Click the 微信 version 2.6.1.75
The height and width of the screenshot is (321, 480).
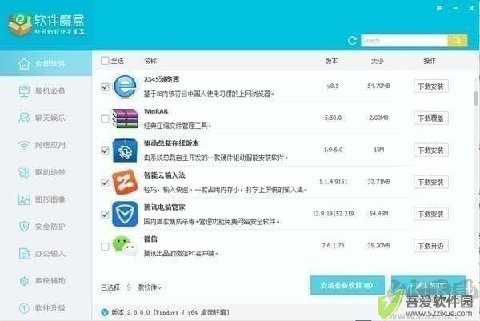[333, 245]
